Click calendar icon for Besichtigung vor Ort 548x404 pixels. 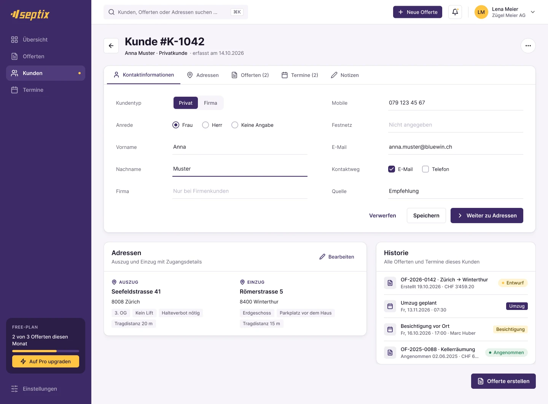pyautogui.click(x=390, y=329)
